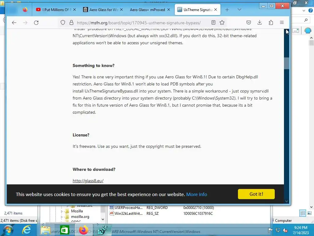Toggle reader view icon in address bar
The width and height of the screenshot is (314, 236).
(213, 22)
